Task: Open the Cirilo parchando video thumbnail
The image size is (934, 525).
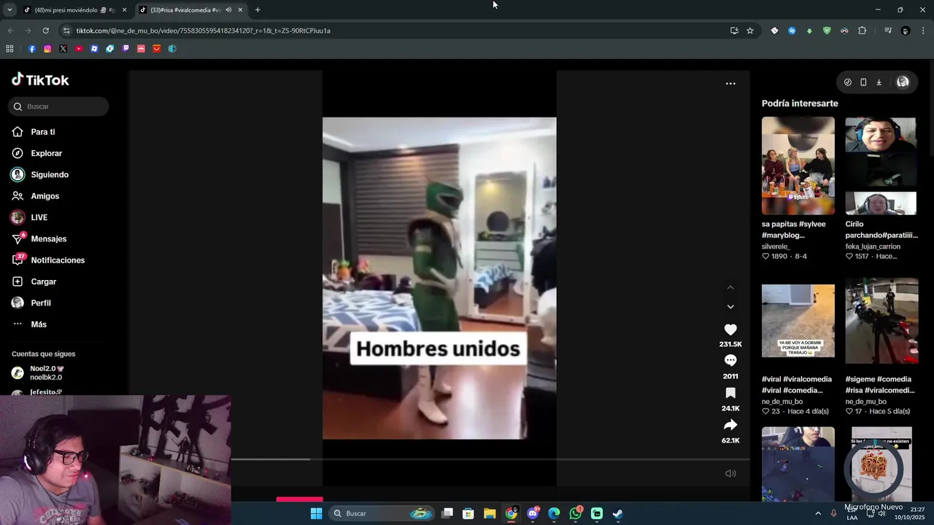Action: (881, 166)
